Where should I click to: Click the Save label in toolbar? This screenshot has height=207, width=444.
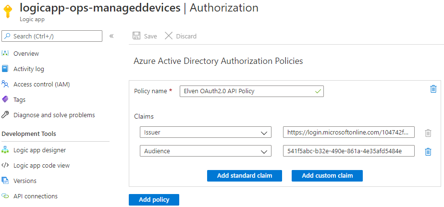coord(150,36)
